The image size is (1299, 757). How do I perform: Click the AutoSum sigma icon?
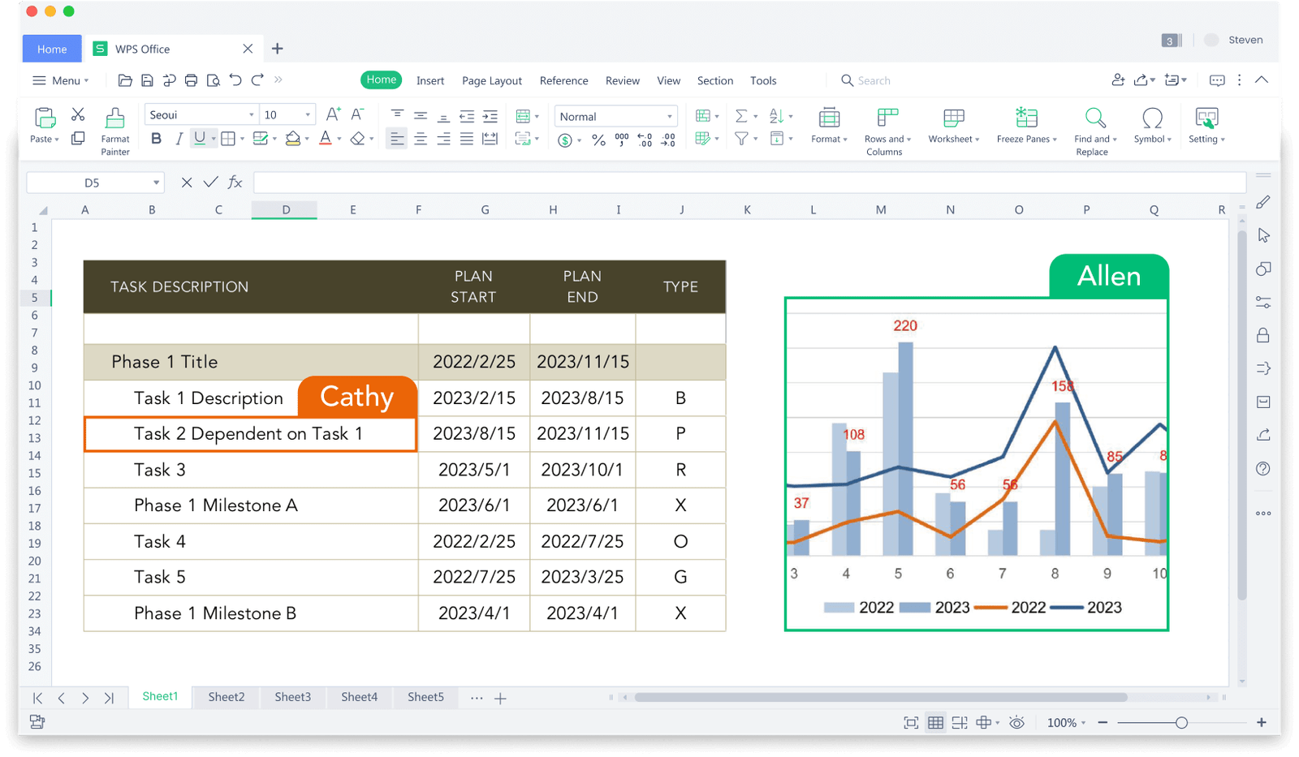pos(740,116)
